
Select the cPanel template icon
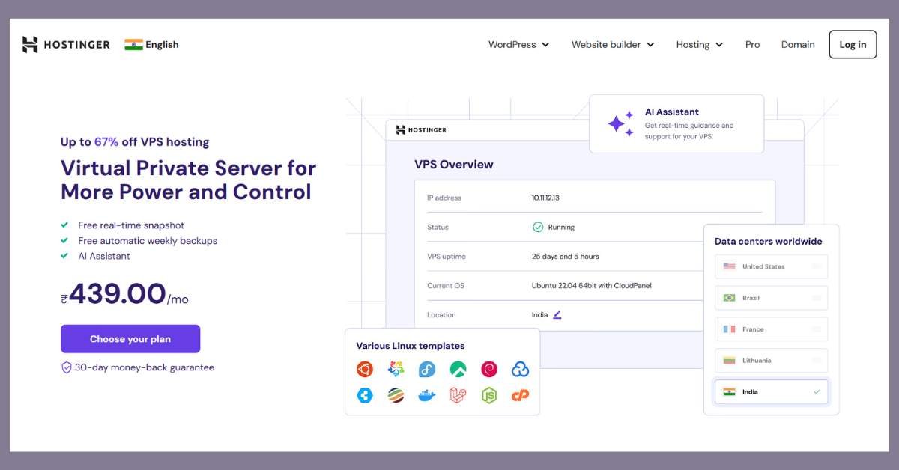click(x=521, y=396)
